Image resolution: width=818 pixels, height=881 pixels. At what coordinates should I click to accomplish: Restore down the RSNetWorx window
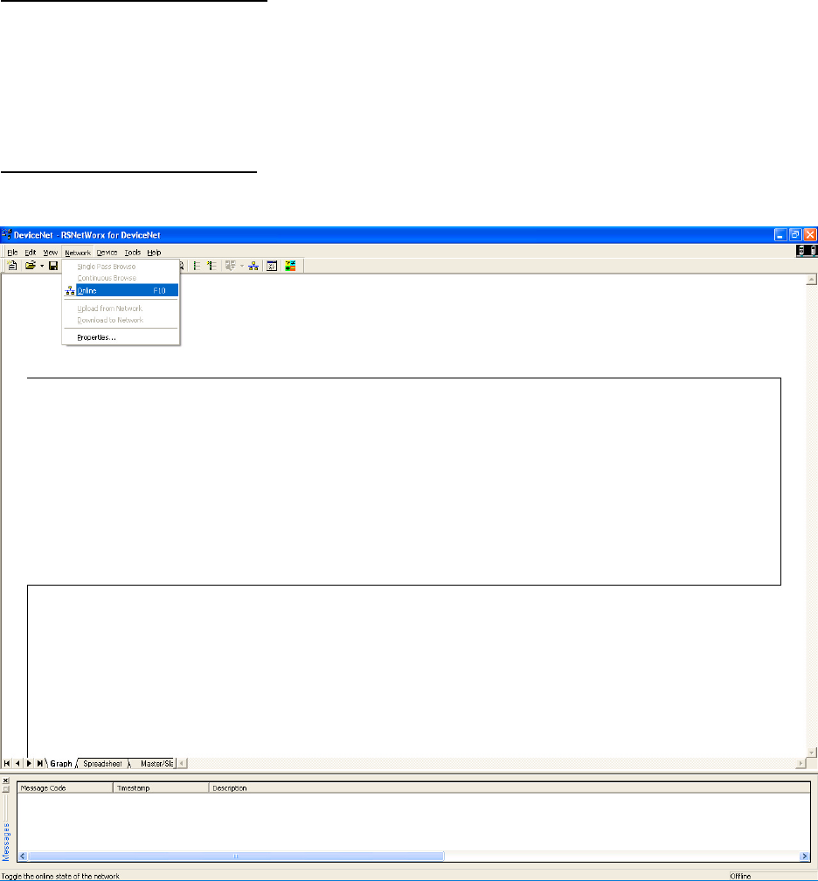click(x=795, y=235)
